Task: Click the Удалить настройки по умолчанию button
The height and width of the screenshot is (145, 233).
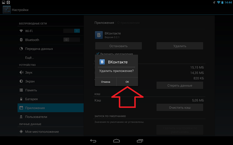Action: click(x=180, y=130)
